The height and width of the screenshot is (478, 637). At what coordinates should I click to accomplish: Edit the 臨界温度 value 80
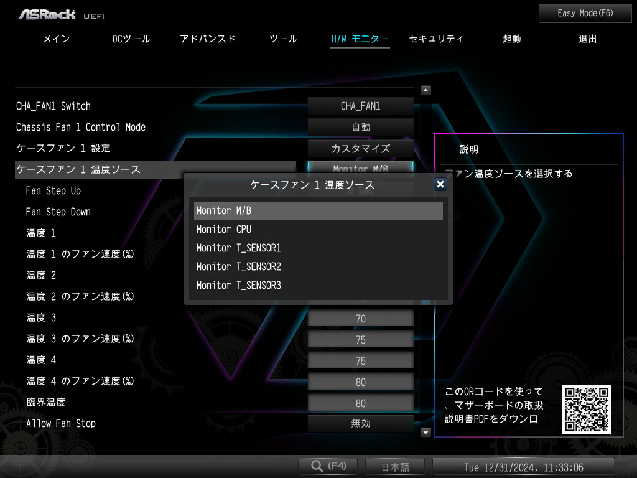[x=360, y=403]
